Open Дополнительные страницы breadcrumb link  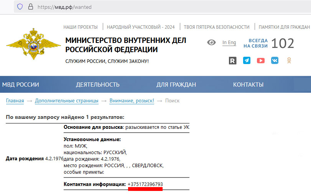click(67, 101)
